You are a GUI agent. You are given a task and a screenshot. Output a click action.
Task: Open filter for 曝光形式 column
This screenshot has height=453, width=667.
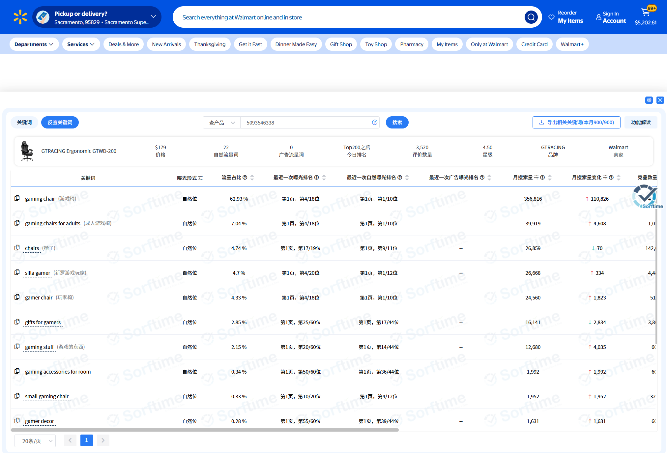tap(200, 178)
